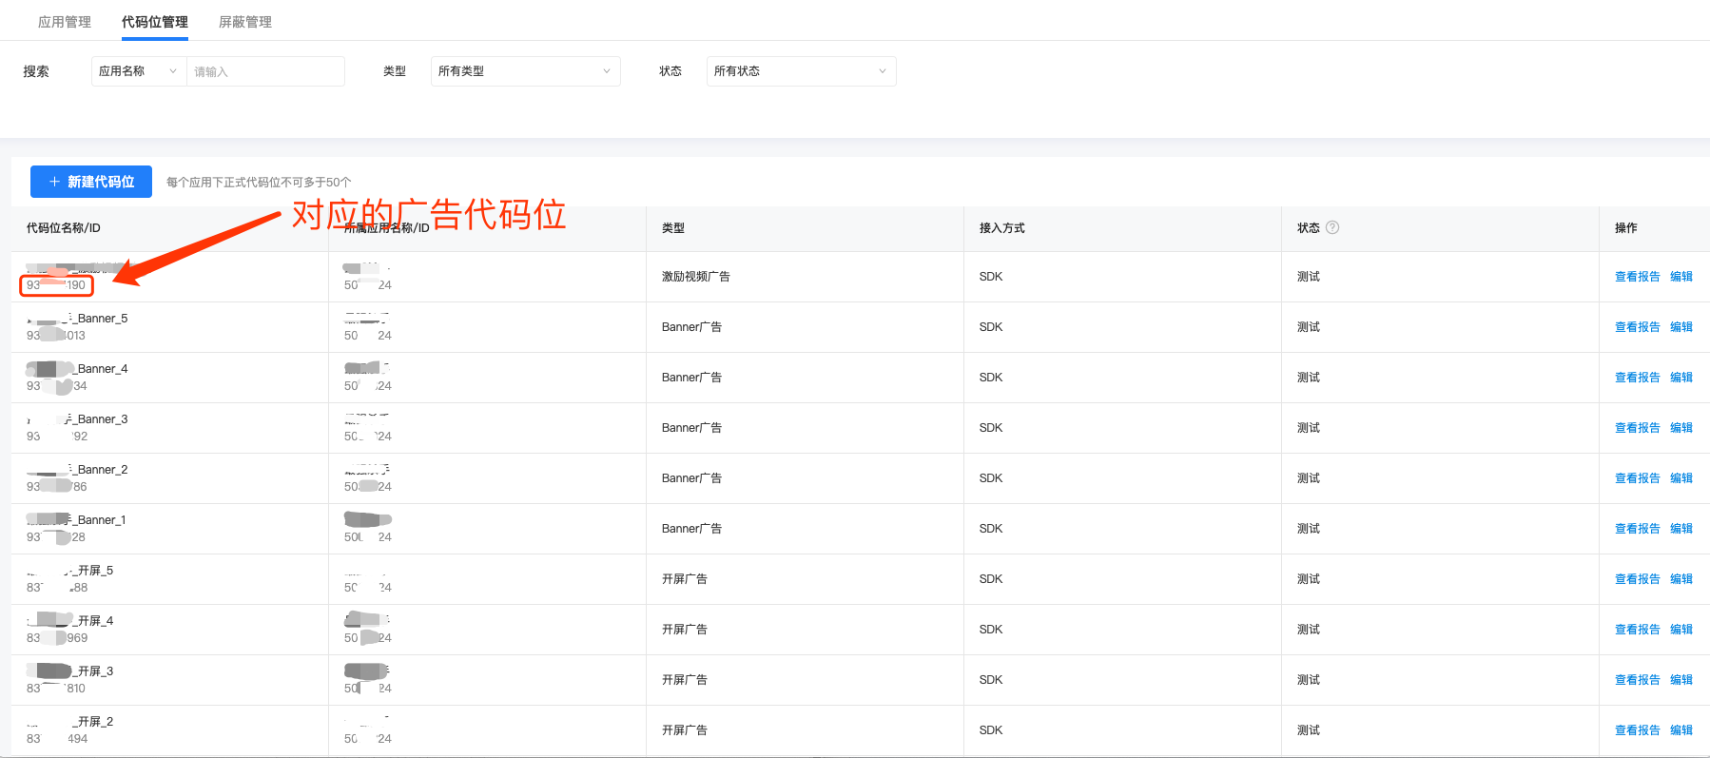Select the _Banner_4 code slot name

[x=77, y=369]
